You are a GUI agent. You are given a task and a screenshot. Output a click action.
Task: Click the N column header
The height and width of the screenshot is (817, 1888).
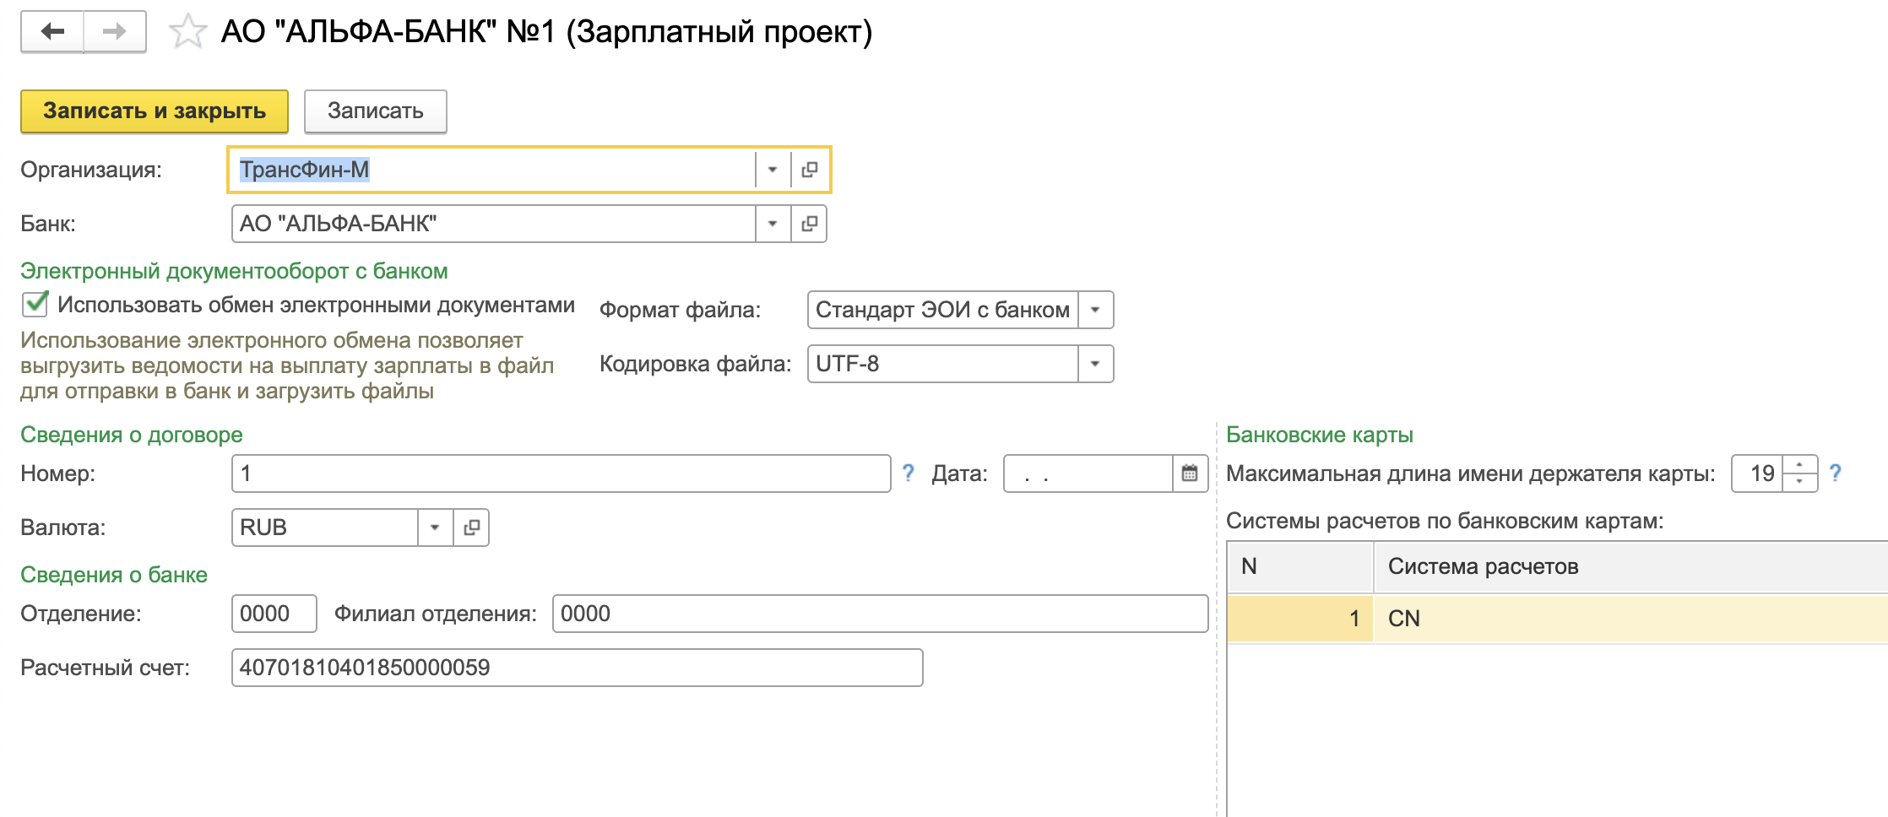(1300, 566)
